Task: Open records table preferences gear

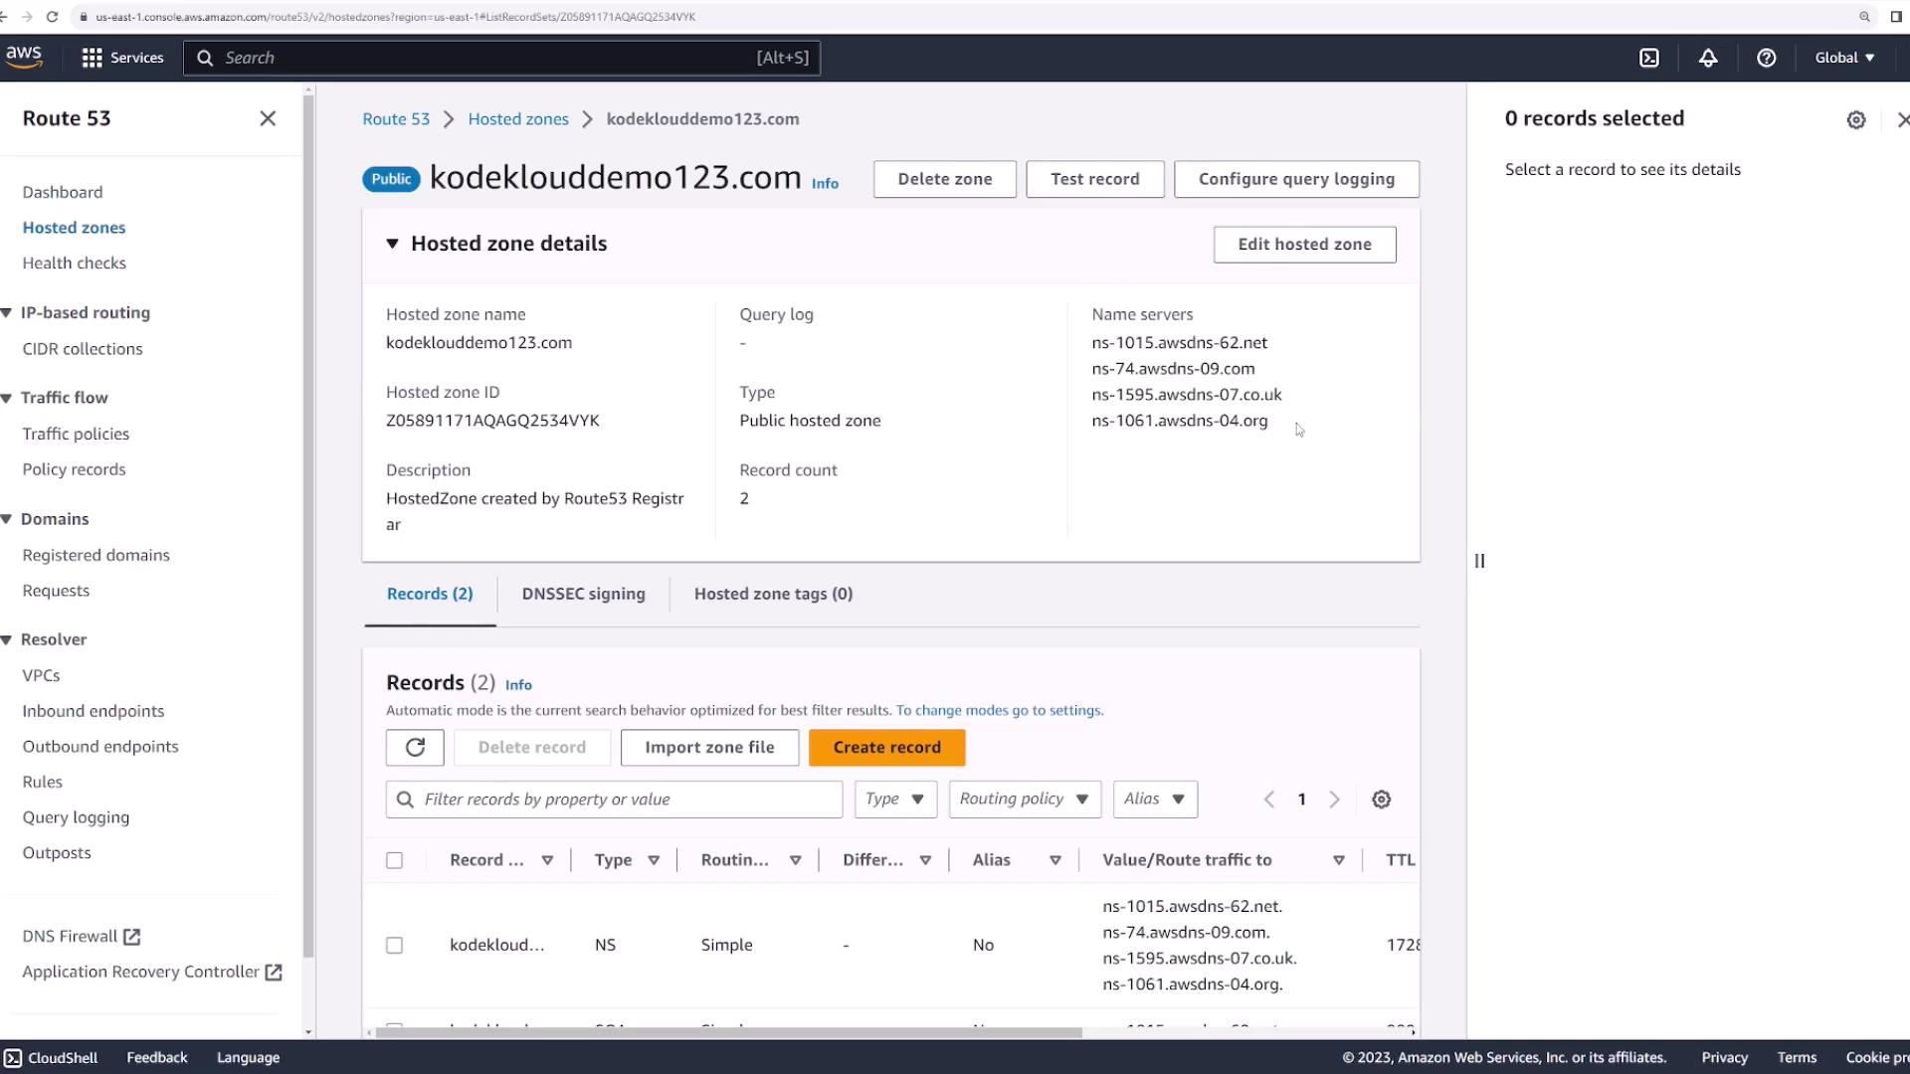Action: [1381, 800]
